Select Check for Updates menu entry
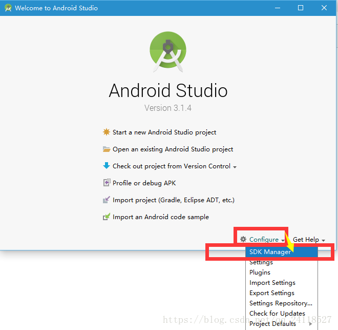Screen dimensions: 338x330 [282, 314]
